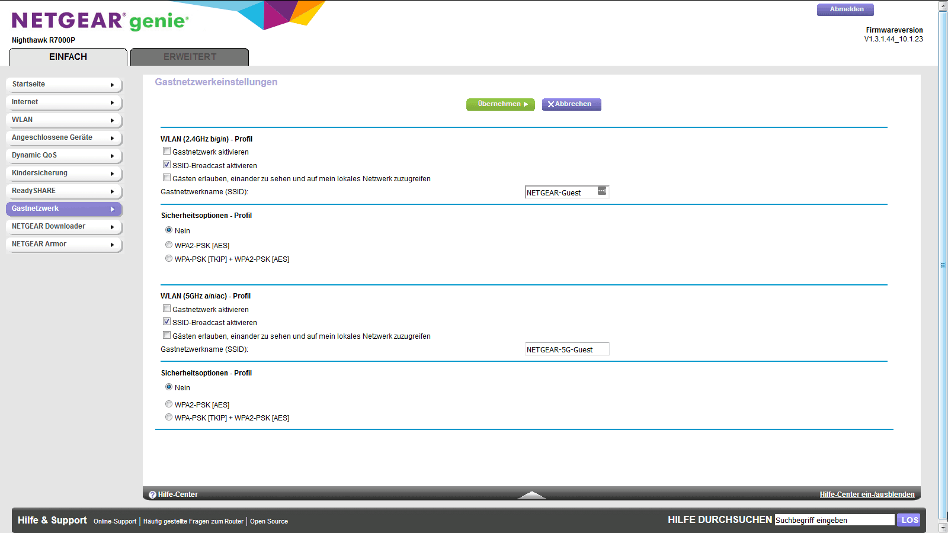The height and width of the screenshot is (533, 948).
Task: Click the arrow beside Kindersicherung
Action: (112, 174)
